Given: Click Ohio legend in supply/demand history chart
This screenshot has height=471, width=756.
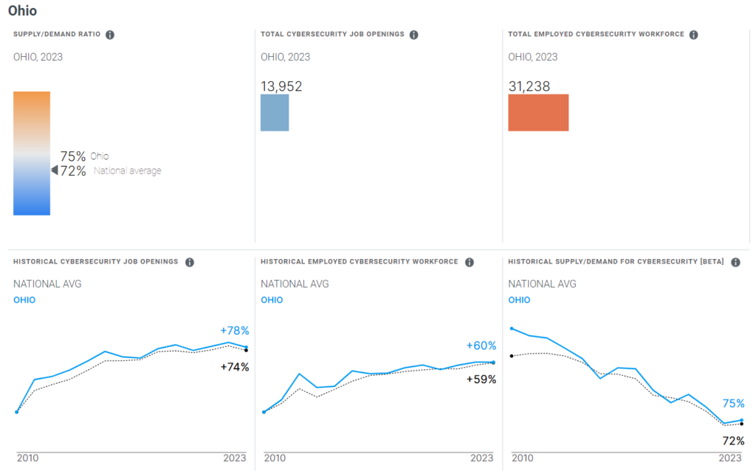Looking at the screenshot, I should tap(520, 300).
